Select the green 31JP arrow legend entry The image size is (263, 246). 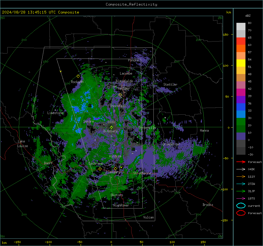coord(241,191)
